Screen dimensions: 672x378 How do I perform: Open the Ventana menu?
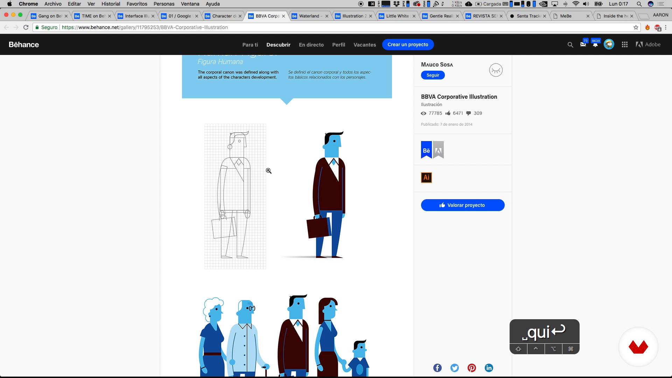click(x=190, y=4)
